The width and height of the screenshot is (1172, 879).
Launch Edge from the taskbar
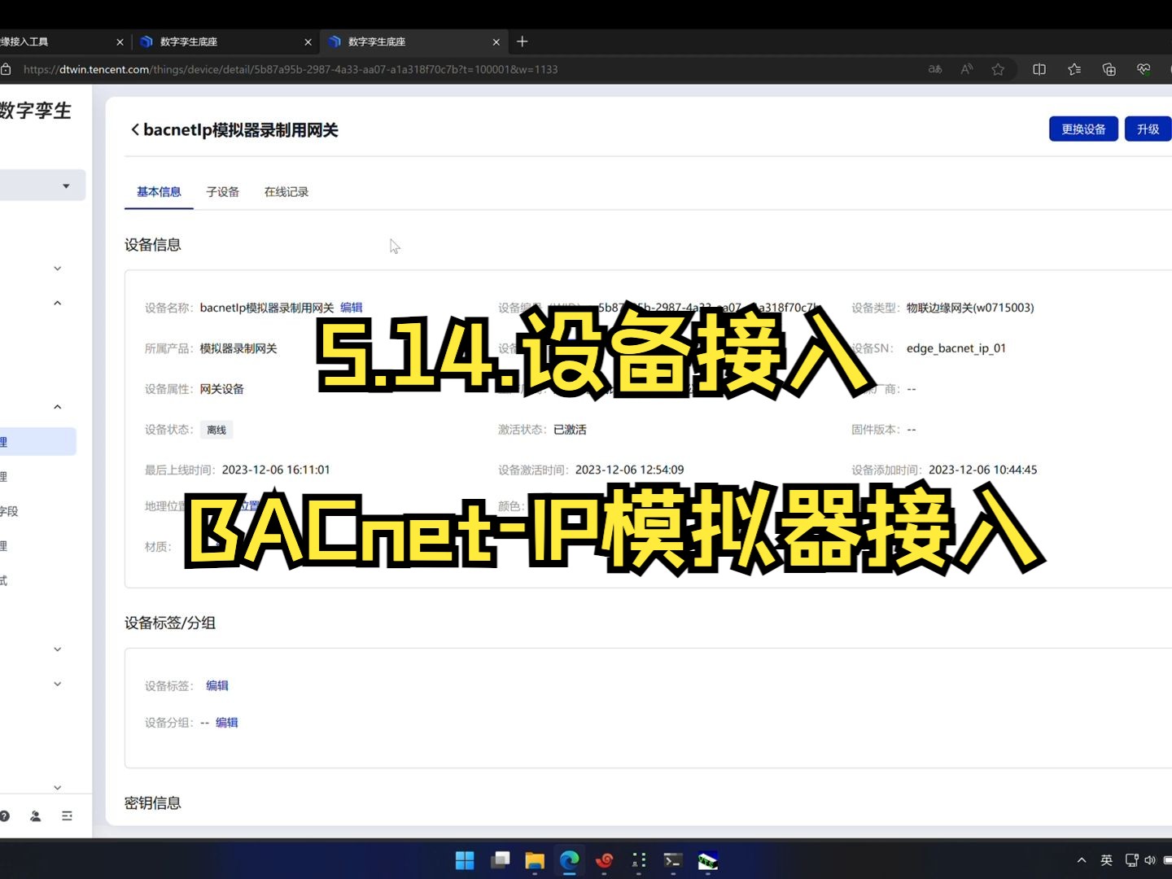(x=570, y=860)
